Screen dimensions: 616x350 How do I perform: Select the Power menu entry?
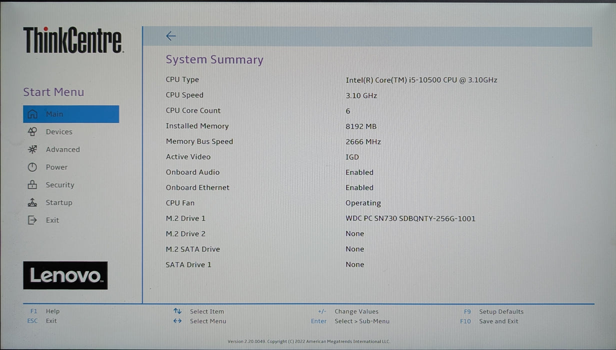pyautogui.click(x=56, y=167)
